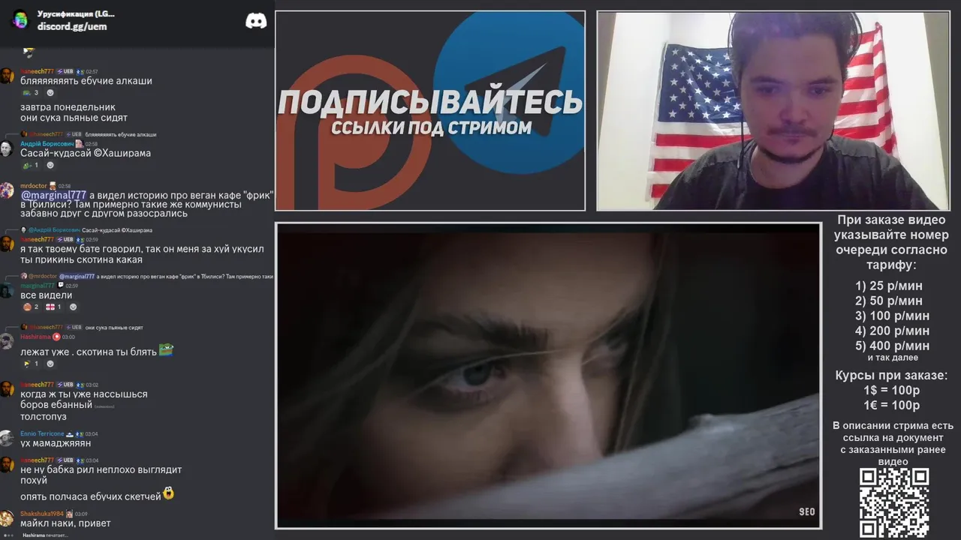
Task: Click the QR code image
Action: (894, 503)
